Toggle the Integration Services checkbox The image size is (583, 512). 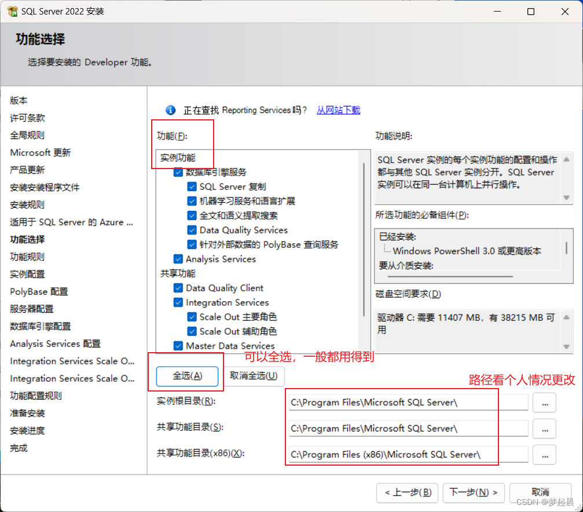[178, 302]
